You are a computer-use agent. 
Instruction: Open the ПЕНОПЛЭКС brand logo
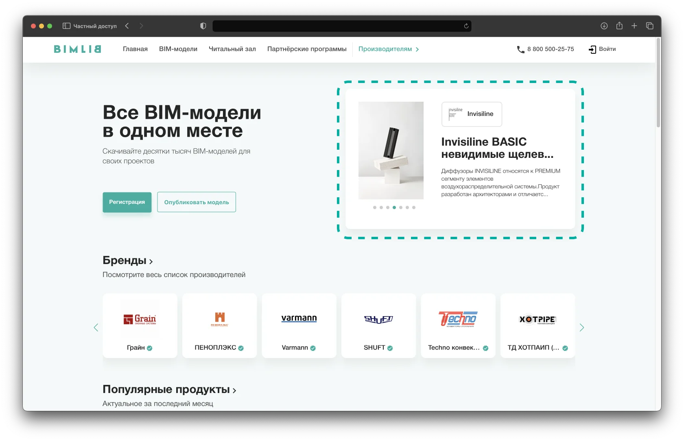coord(220,319)
